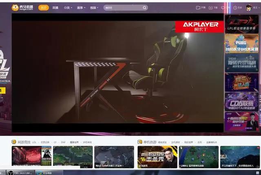This screenshot has width=261, height=175.
Task: Click the 单机热游 section gamepad icon
Action: click(139, 142)
